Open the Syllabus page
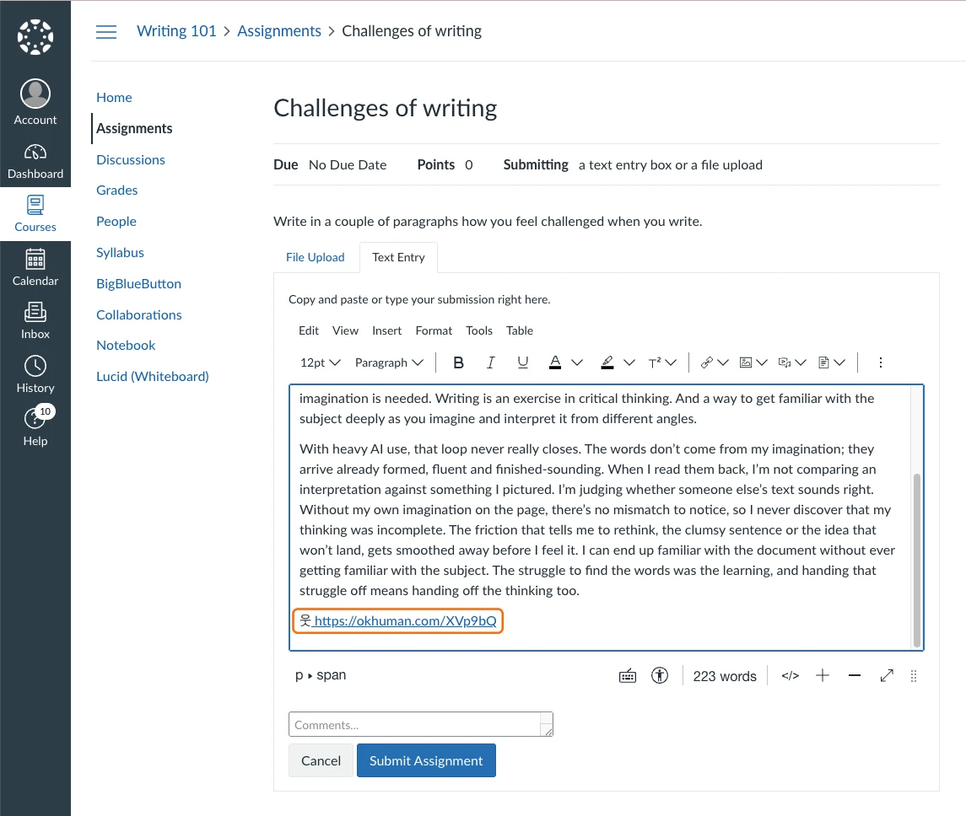The width and height of the screenshot is (966, 816). (x=120, y=253)
